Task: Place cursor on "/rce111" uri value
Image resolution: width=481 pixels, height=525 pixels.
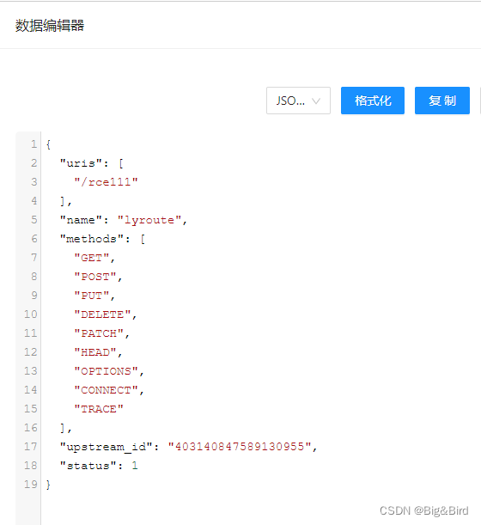Action: (106, 182)
